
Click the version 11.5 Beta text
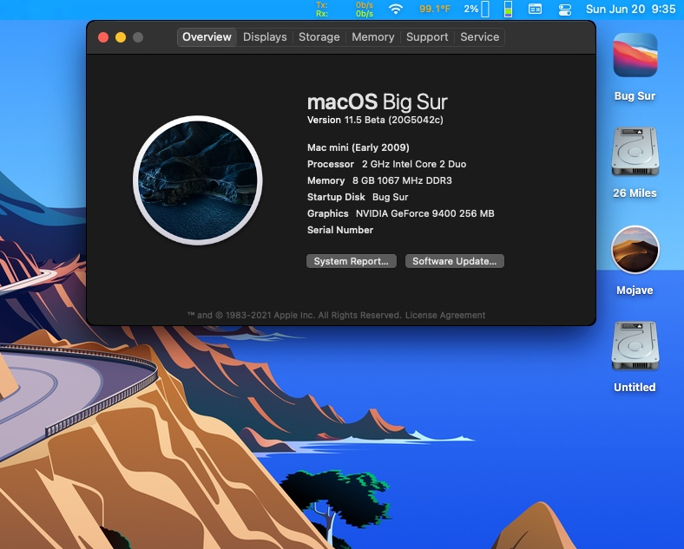(x=375, y=120)
